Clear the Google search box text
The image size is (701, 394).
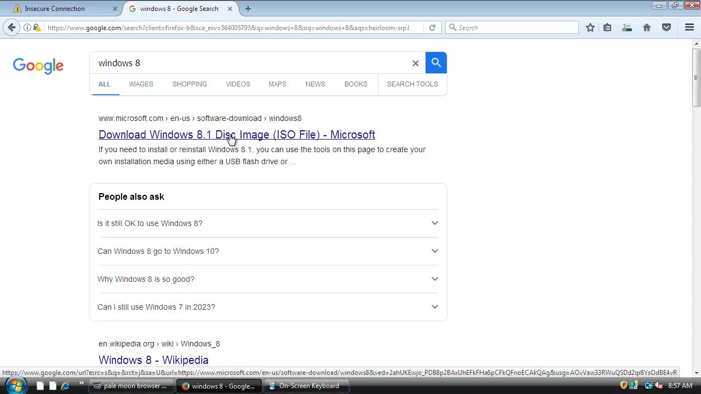tap(416, 63)
